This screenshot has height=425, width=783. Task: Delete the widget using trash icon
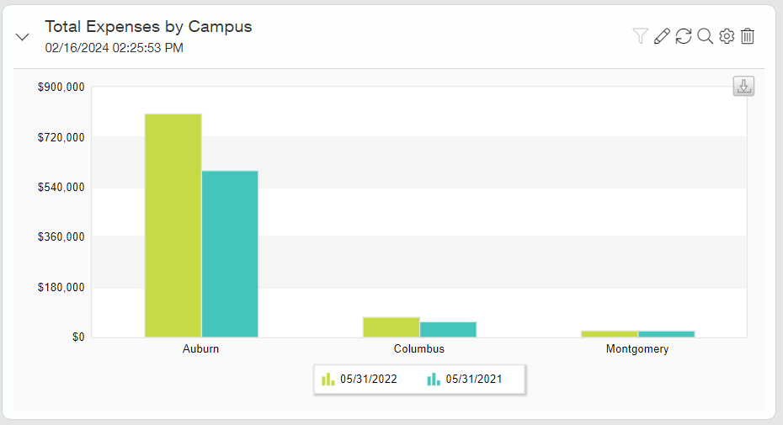(x=748, y=36)
